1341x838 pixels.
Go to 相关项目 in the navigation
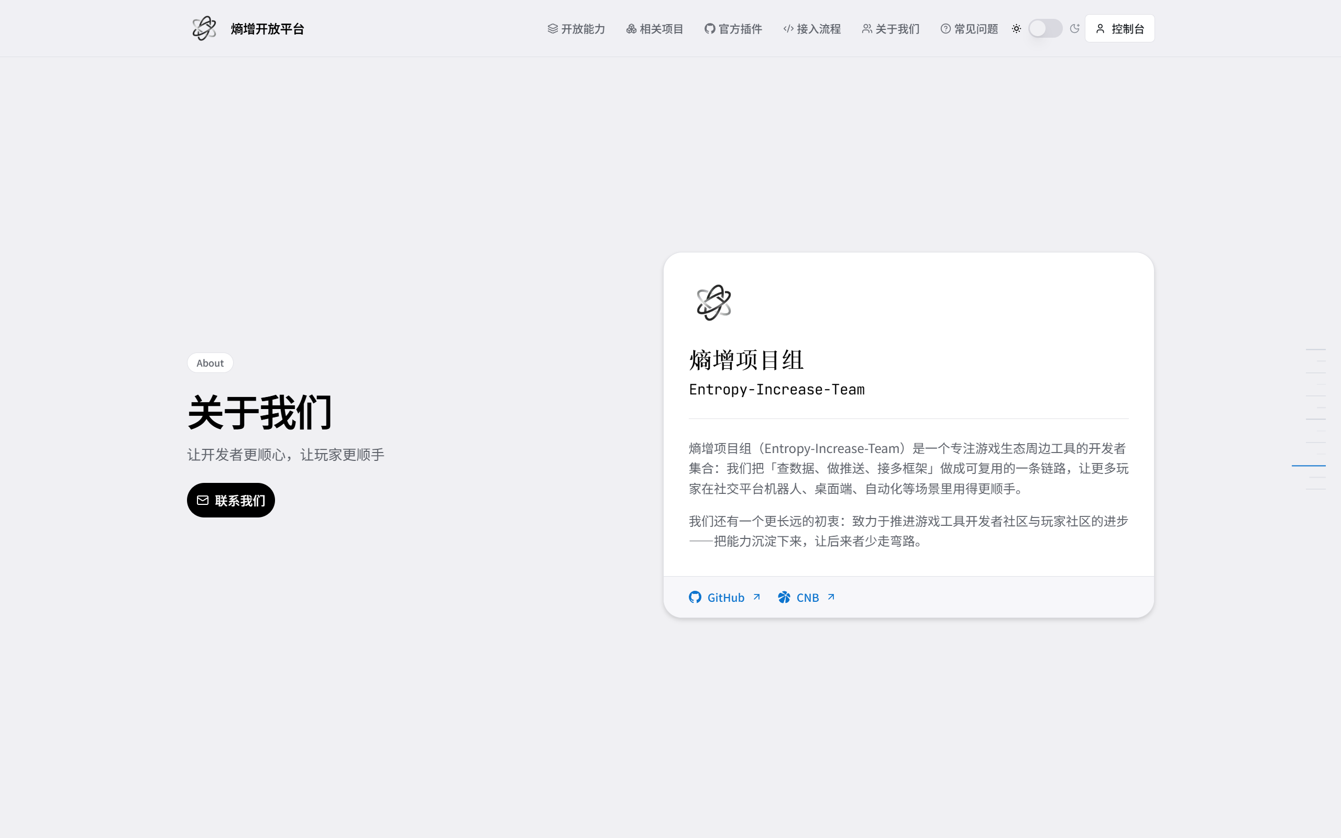pyautogui.click(x=654, y=29)
